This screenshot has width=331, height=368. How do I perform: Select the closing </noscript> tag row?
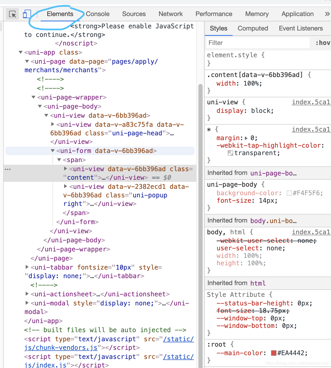coord(76,43)
